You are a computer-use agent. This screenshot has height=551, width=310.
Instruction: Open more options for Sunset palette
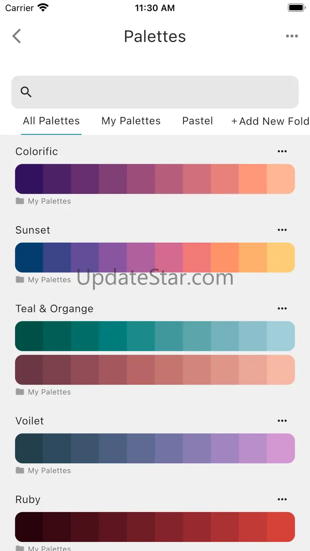[282, 230]
